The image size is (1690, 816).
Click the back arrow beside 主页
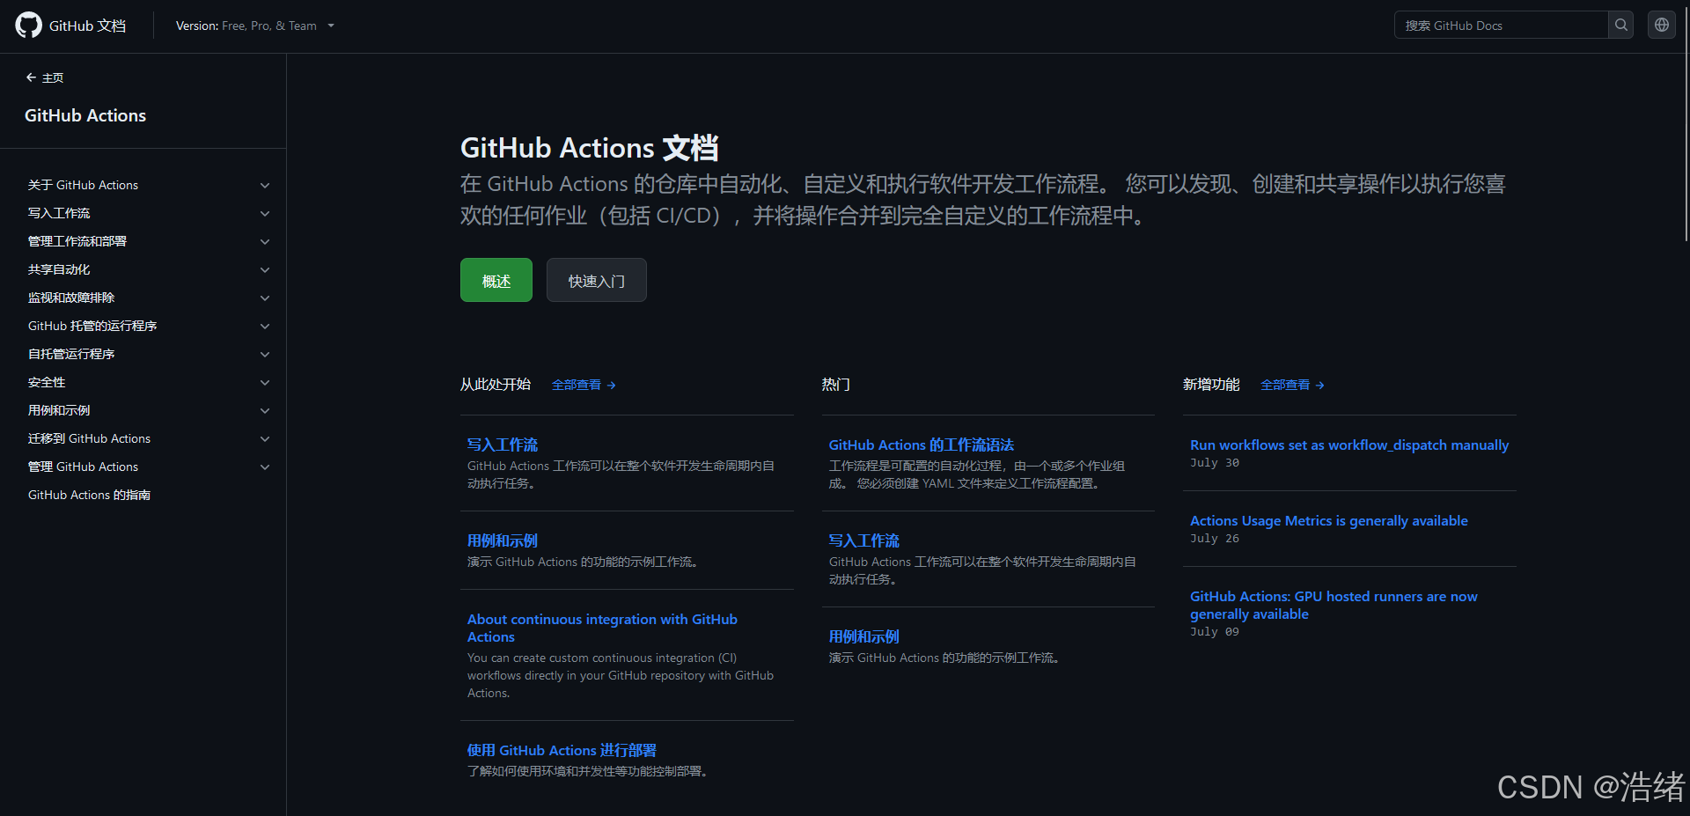click(31, 77)
